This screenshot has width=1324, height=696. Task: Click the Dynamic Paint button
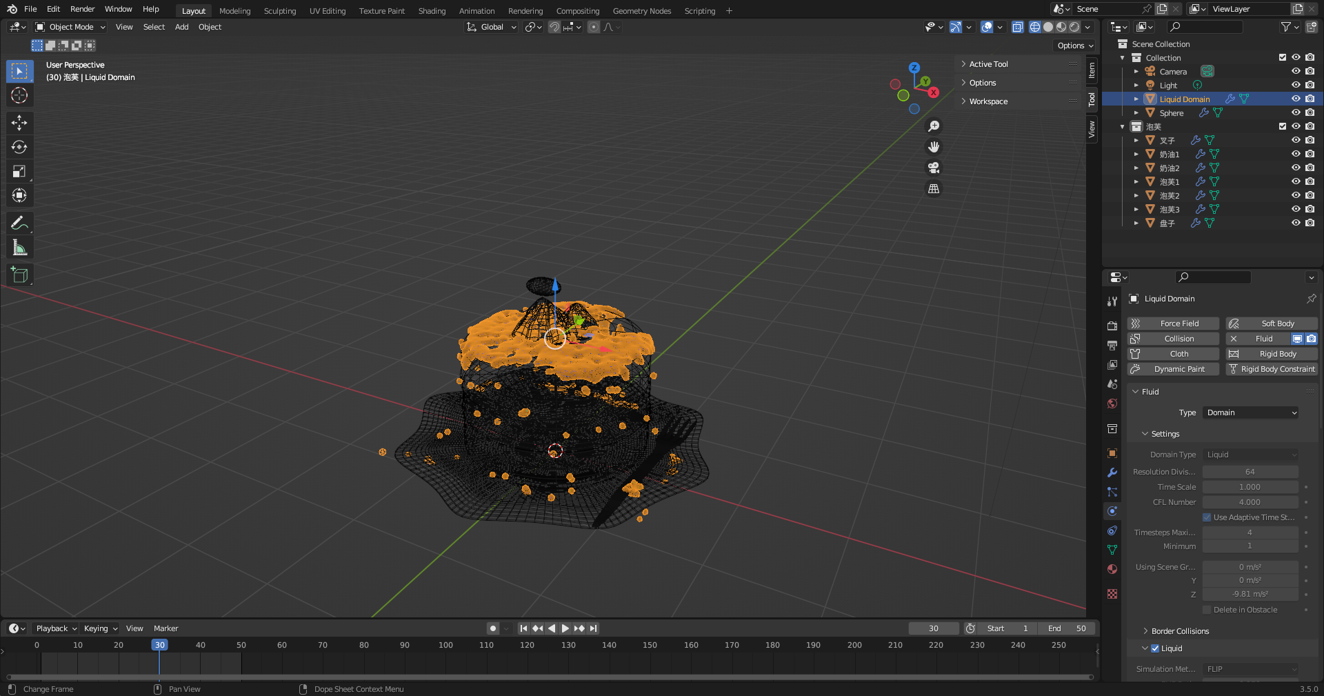1173,369
